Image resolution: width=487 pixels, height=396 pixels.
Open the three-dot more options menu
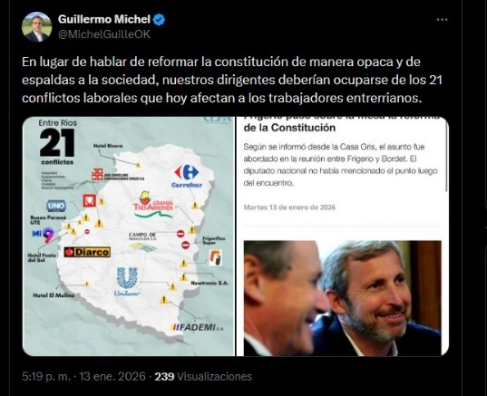(x=442, y=20)
